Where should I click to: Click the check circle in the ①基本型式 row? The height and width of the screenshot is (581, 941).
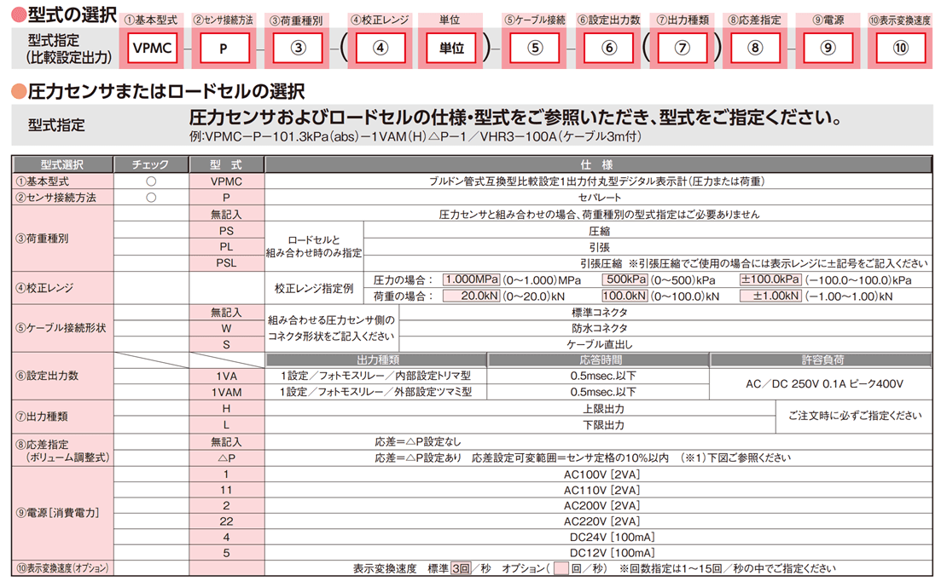[151, 181]
